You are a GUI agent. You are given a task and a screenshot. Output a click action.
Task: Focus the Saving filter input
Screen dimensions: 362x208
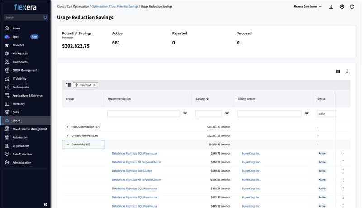coord(209,113)
